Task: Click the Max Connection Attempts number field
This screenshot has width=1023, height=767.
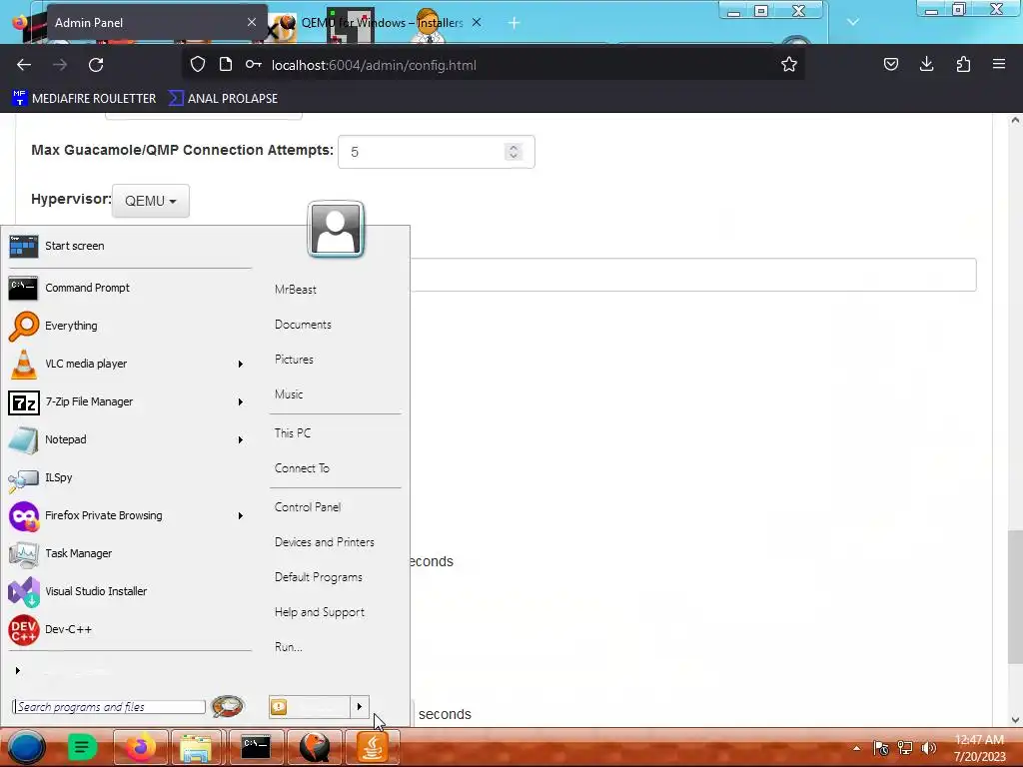Action: [x=436, y=152]
